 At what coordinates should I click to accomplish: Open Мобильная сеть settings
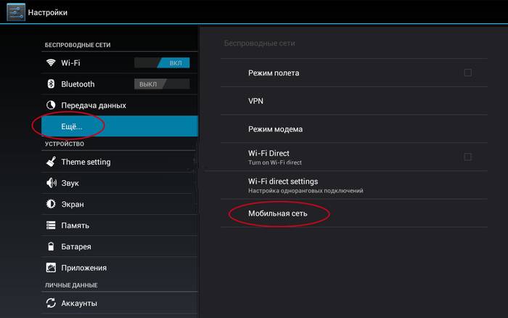279,213
